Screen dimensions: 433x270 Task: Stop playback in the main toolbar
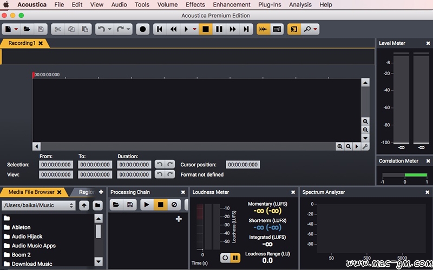click(206, 29)
